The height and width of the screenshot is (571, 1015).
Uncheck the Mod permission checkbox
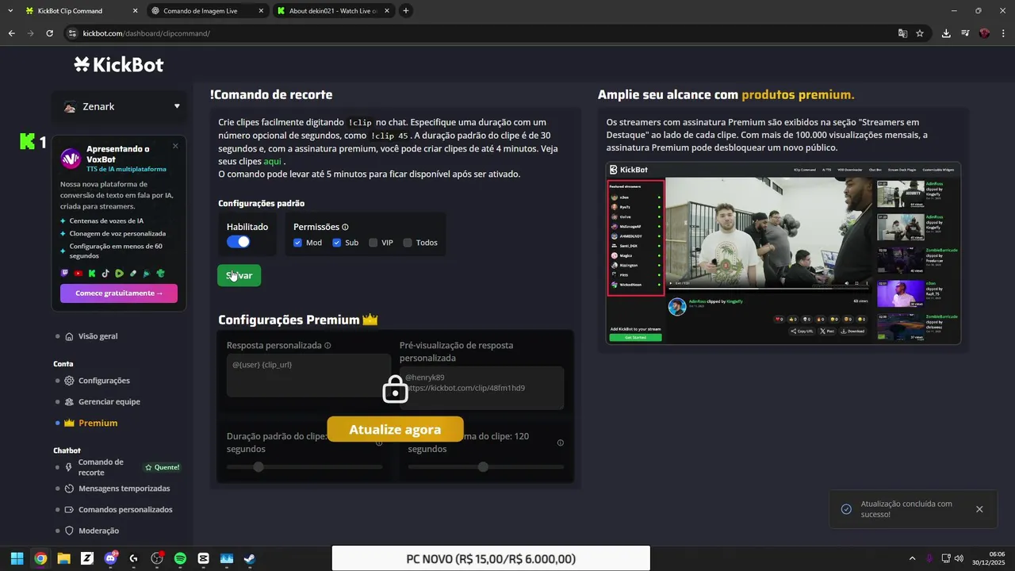pyautogui.click(x=297, y=243)
